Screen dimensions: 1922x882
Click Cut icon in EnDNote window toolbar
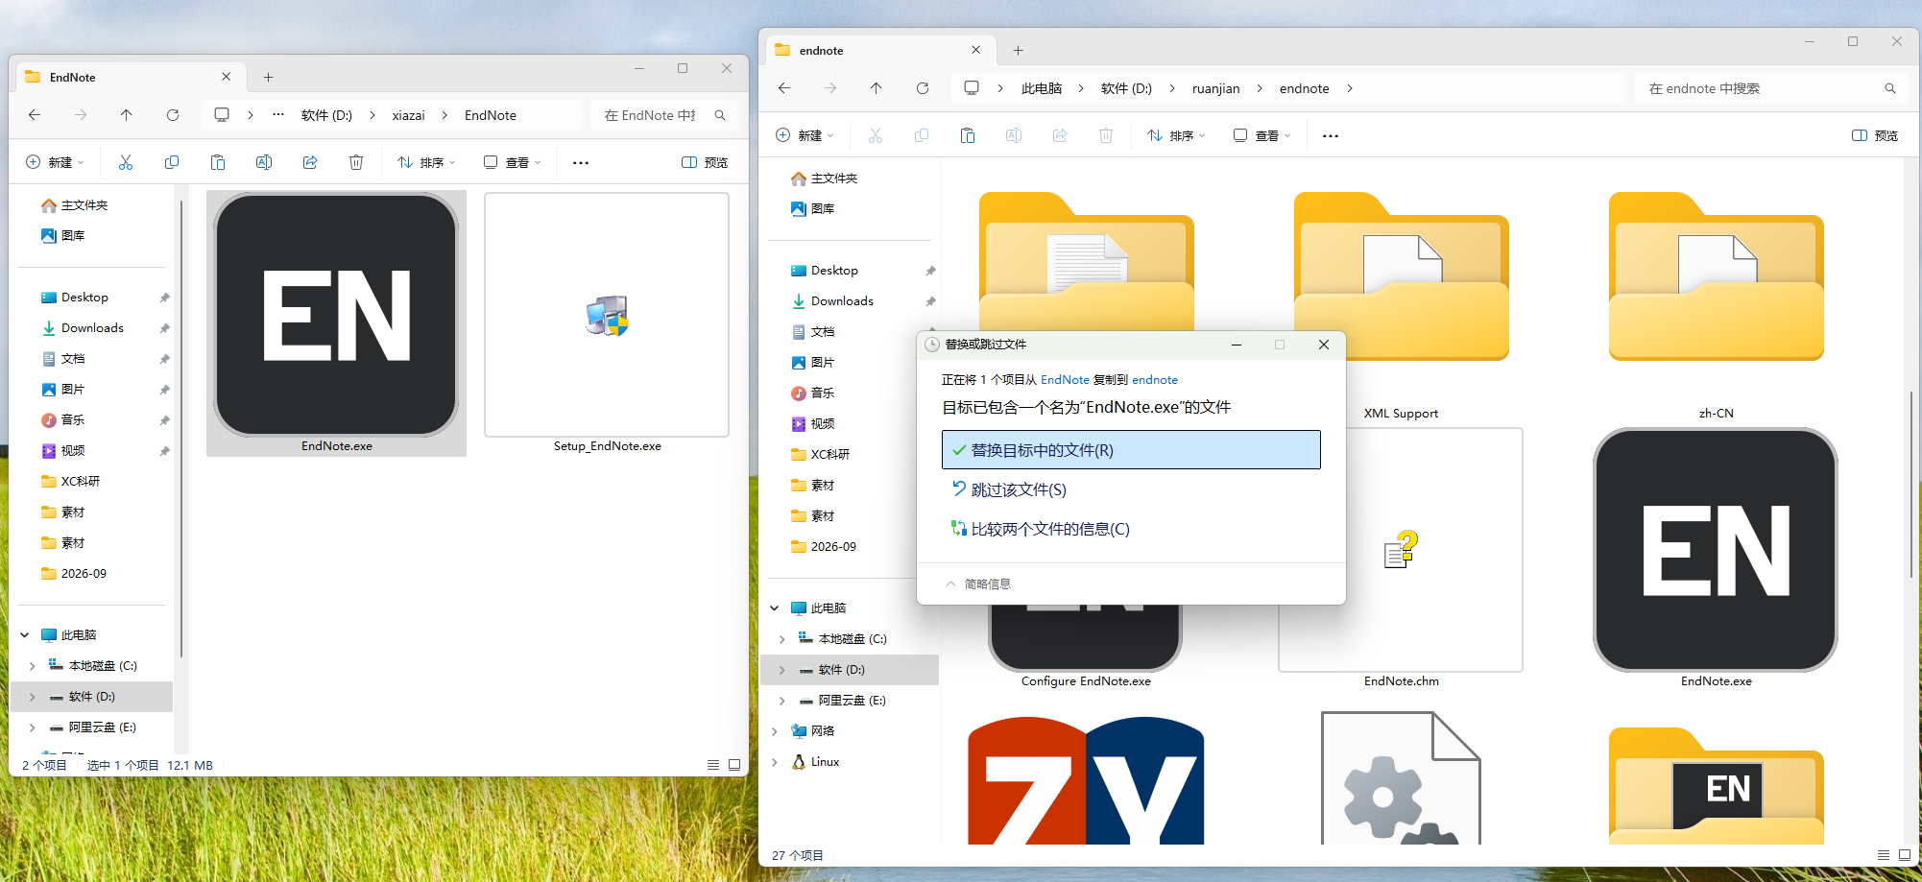click(x=126, y=162)
